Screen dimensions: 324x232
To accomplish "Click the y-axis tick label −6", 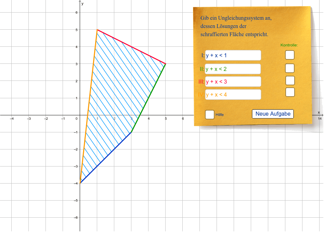I will coord(76,218).
